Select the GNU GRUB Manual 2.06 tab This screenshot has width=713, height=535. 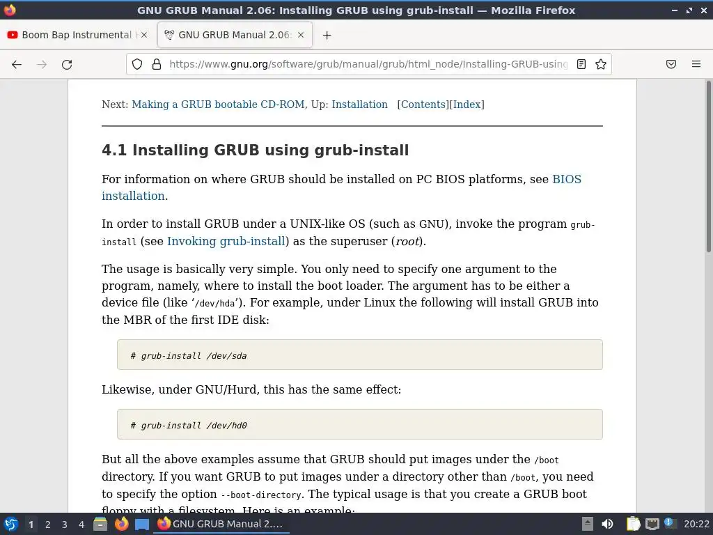[x=235, y=35]
